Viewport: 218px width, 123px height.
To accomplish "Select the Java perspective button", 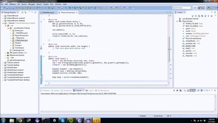I will coord(201,8).
